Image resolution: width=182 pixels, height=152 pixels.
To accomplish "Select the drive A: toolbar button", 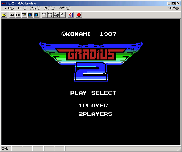I will point(12,15).
